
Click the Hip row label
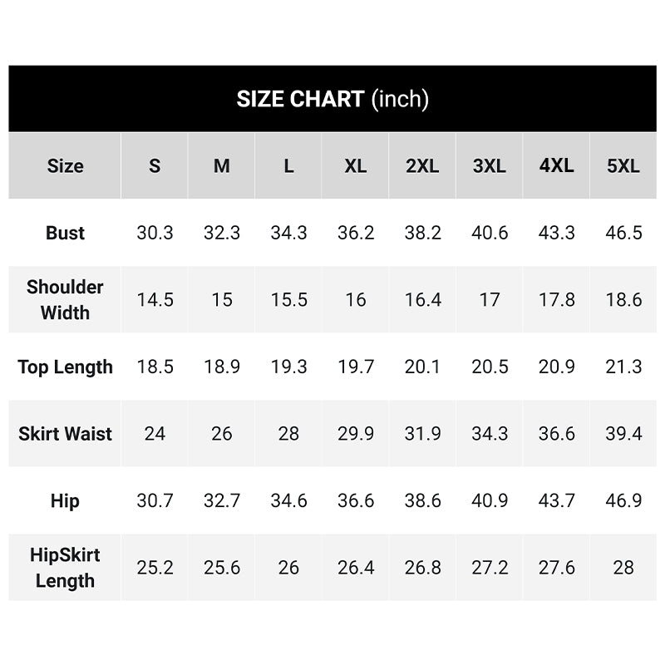[65, 500]
